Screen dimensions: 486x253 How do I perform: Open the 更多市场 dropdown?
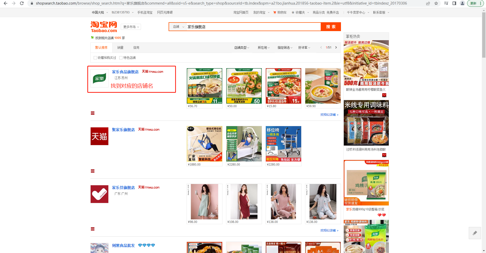tap(131, 27)
